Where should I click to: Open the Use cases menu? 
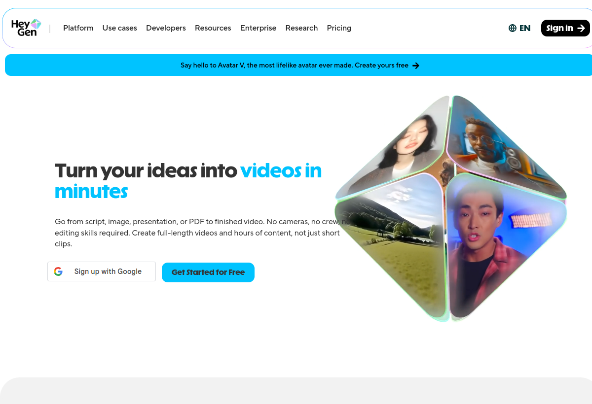click(x=120, y=28)
